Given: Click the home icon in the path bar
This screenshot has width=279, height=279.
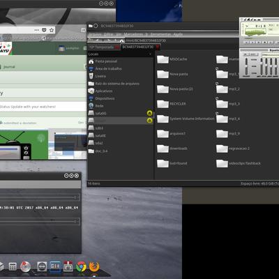Looking at the screenshot, I should (x=122, y=41).
